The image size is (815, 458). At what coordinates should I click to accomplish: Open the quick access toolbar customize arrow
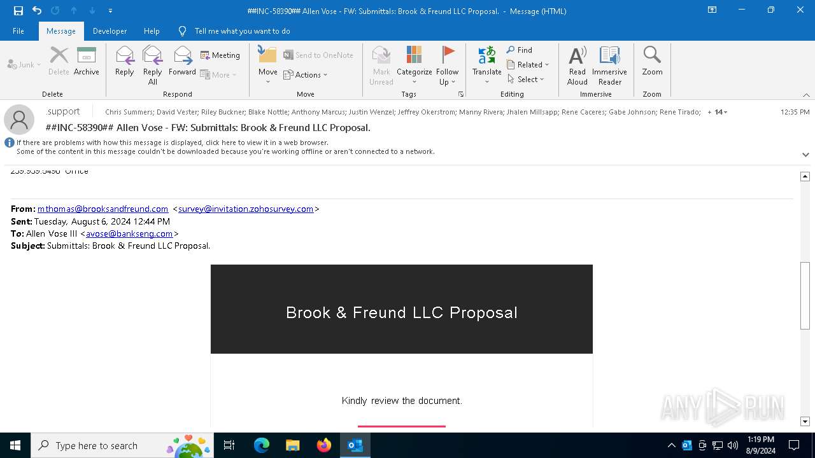click(x=111, y=11)
